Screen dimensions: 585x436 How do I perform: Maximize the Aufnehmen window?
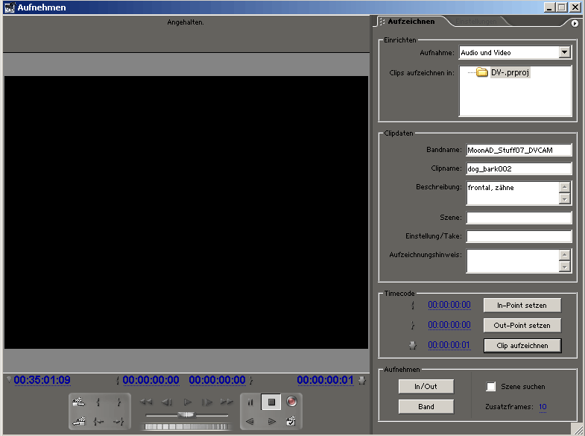click(x=562, y=7)
